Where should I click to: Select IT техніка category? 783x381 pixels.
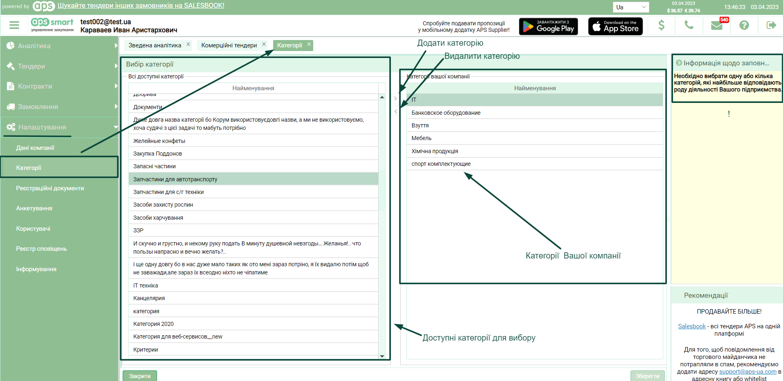pos(254,285)
